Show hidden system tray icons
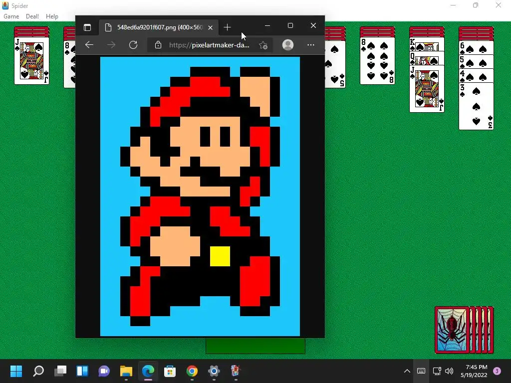Image resolution: width=511 pixels, height=383 pixels. (407, 371)
